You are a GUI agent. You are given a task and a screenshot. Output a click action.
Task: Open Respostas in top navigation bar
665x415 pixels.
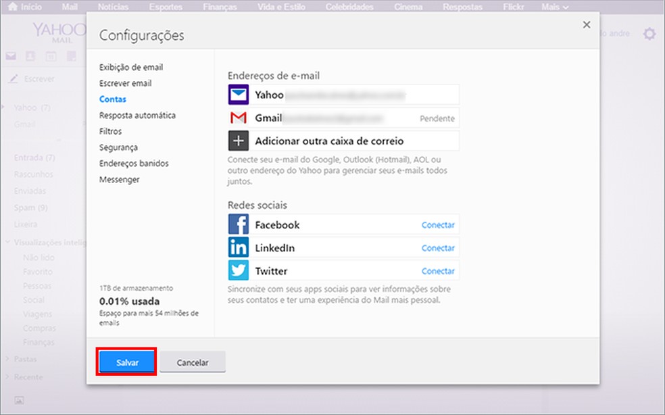pyautogui.click(x=462, y=7)
